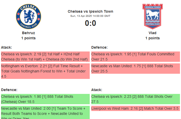Open the Chelsea vs Ipswich Town match title

pos(90,11)
